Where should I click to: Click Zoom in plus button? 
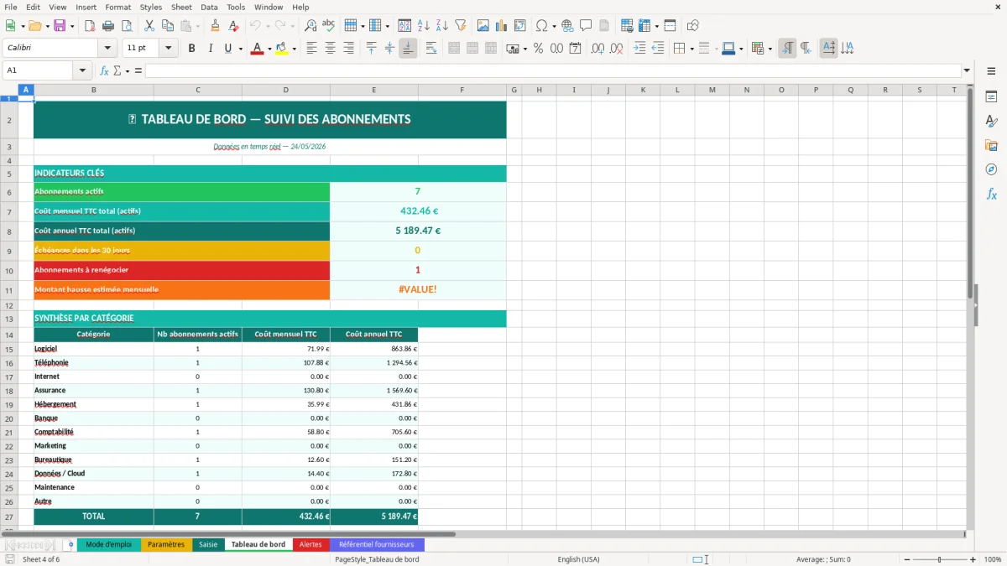tap(973, 559)
